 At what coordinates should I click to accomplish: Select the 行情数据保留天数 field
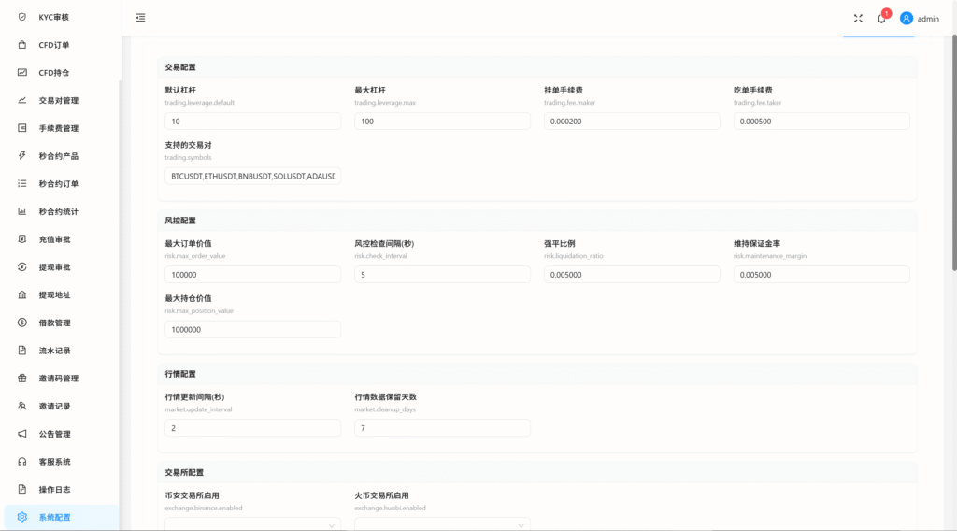point(442,427)
